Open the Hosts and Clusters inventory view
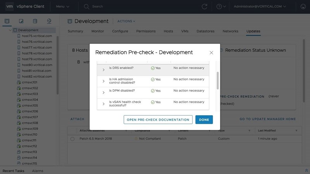This screenshot has height=174, width=310. click(7, 21)
